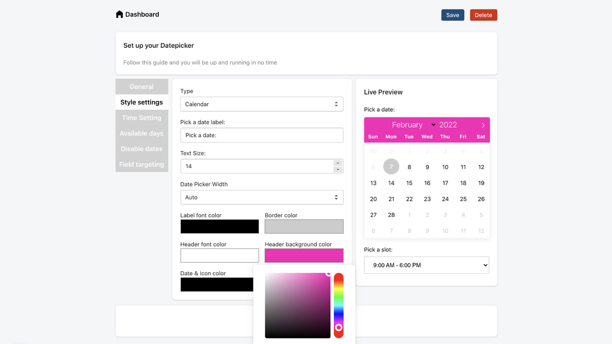The width and height of the screenshot is (612, 344).
Task: Open the Available days tab
Action: tap(142, 133)
